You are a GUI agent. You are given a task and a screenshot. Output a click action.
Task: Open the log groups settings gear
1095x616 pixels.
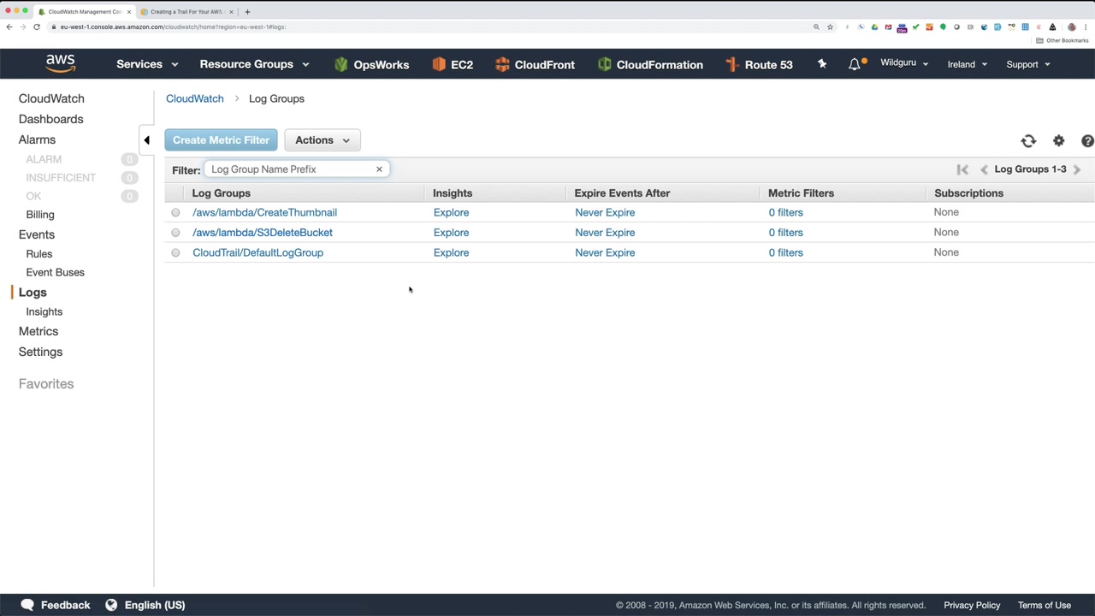tap(1059, 141)
